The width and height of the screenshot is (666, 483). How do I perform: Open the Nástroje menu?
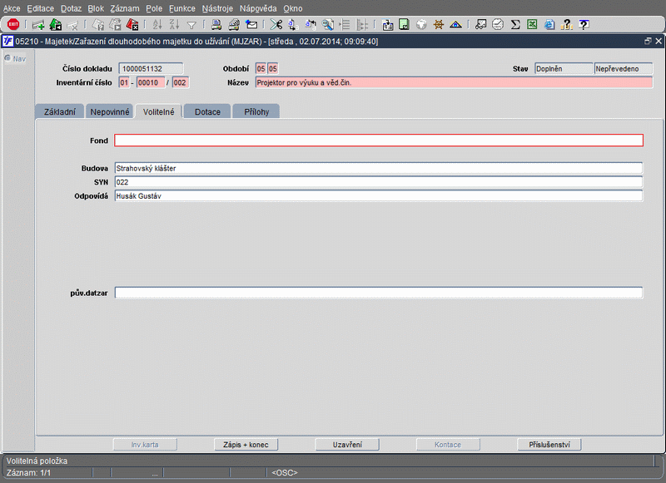click(217, 8)
